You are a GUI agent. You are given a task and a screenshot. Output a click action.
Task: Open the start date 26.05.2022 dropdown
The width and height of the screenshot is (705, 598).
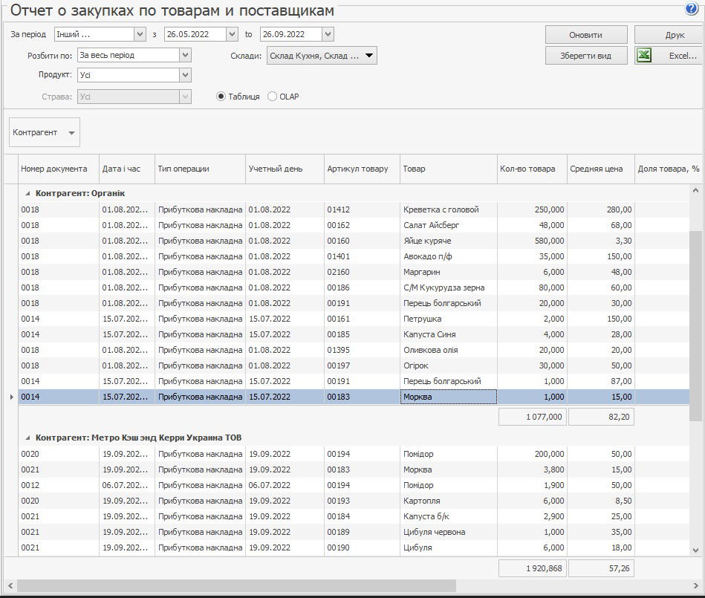pos(232,34)
